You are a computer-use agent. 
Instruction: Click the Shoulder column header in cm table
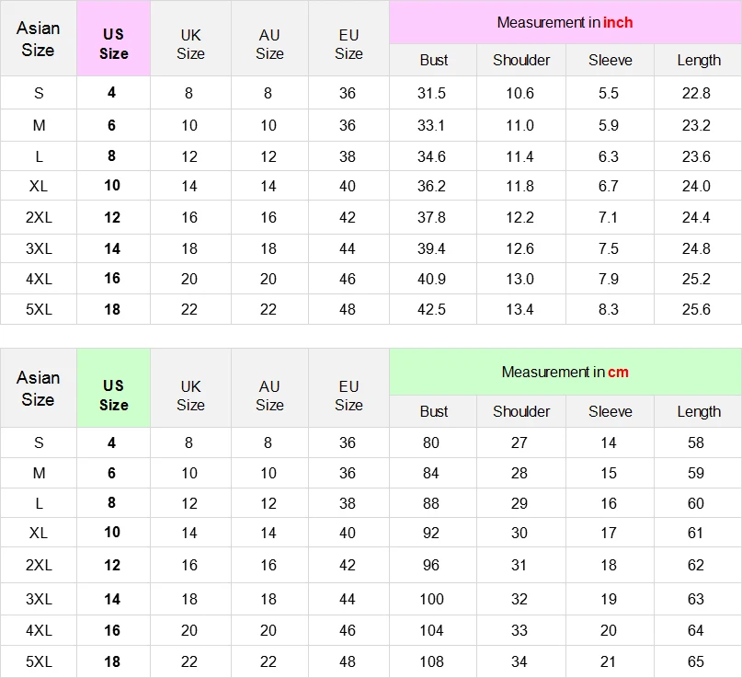coord(521,411)
